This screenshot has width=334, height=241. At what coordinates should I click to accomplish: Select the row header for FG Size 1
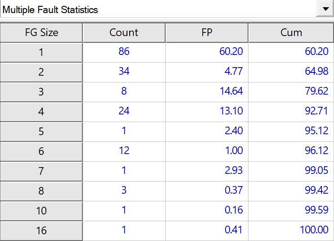(x=41, y=52)
